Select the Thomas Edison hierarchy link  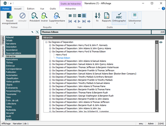(63, 58)
